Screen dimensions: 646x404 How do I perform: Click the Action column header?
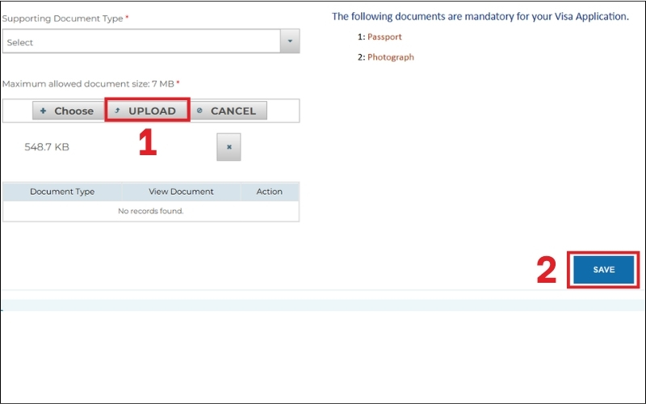tap(269, 191)
